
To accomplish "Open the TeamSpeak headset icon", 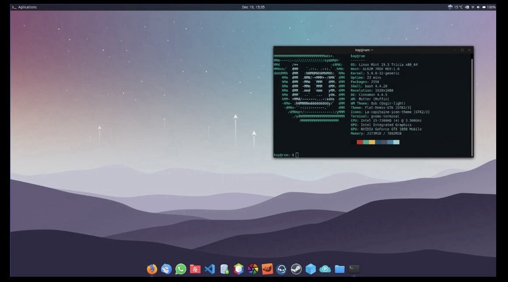I will point(282,269).
